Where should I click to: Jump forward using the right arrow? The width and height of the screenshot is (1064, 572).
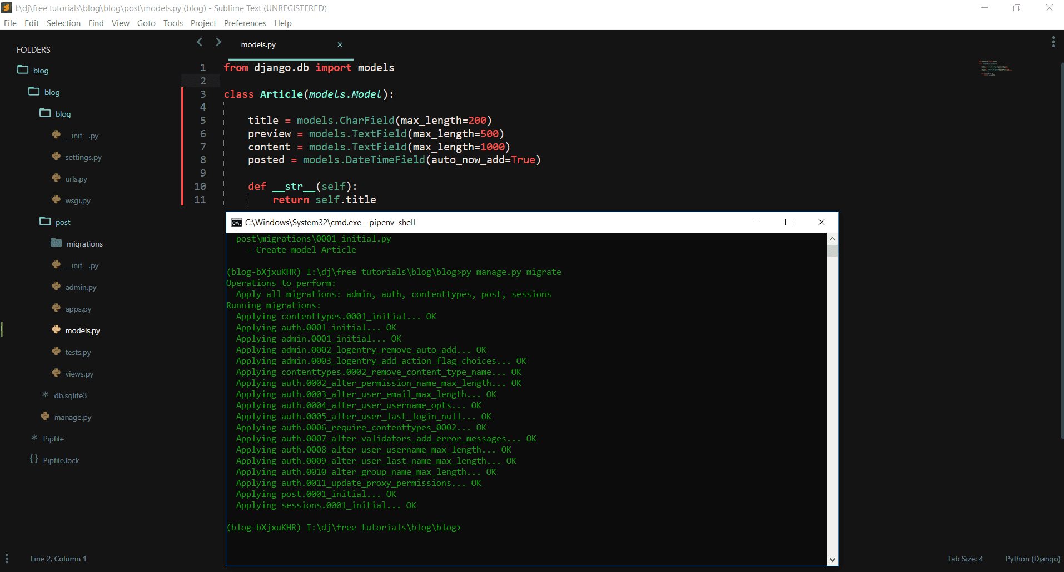click(218, 42)
